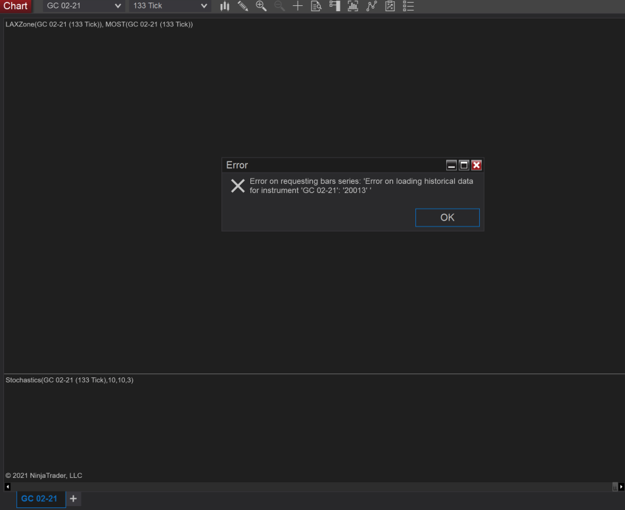The height and width of the screenshot is (510, 625).
Task: Click the zoom in magnifier icon
Action: tap(261, 6)
